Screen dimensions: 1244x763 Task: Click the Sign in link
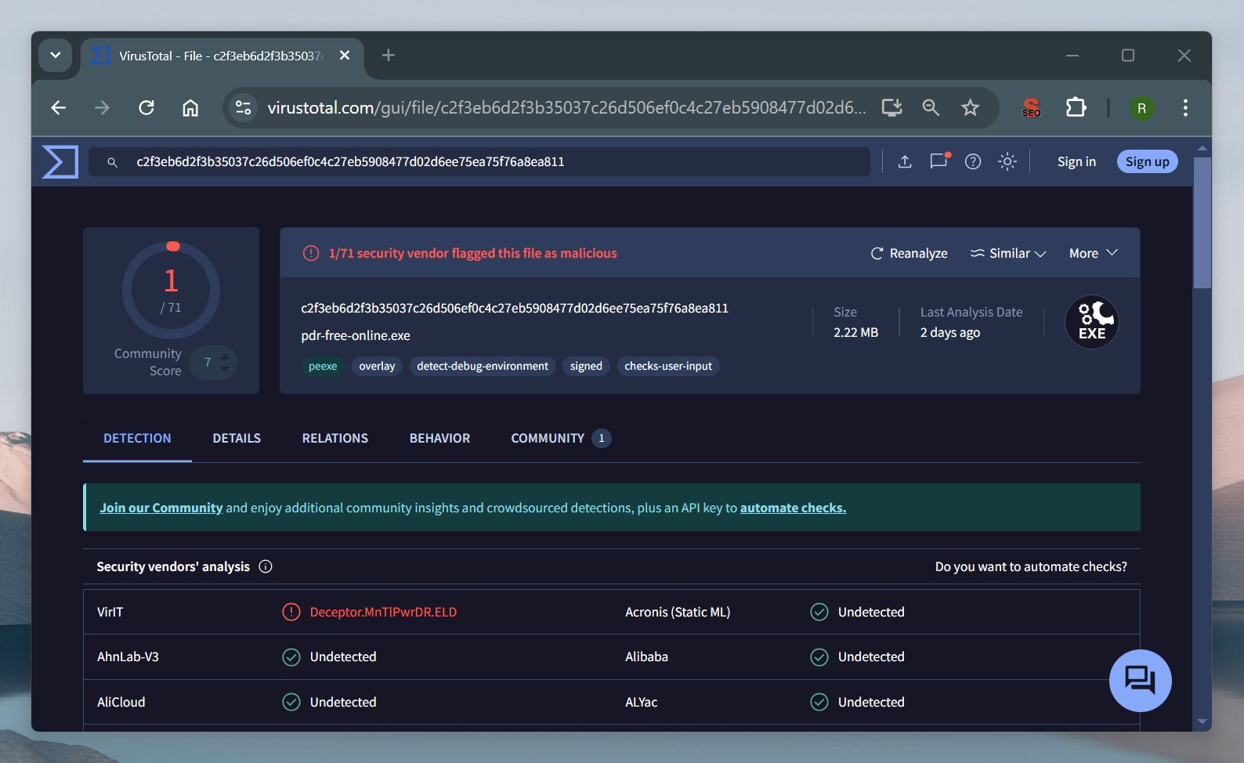pyautogui.click(x=1076, y=161)
